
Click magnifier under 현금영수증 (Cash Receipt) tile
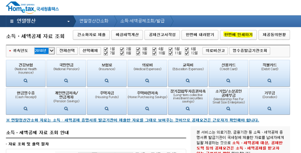(26, 109)
